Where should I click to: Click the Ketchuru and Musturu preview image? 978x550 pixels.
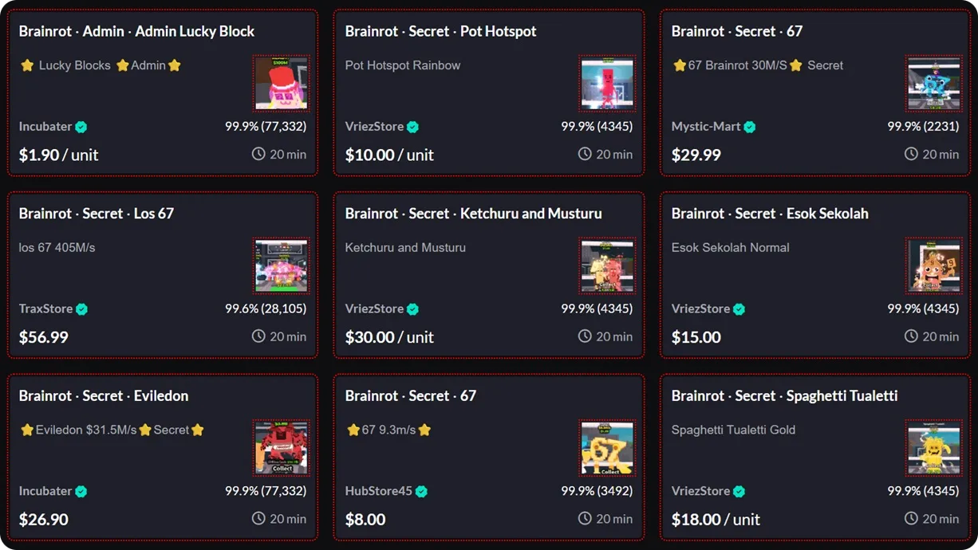607,265
